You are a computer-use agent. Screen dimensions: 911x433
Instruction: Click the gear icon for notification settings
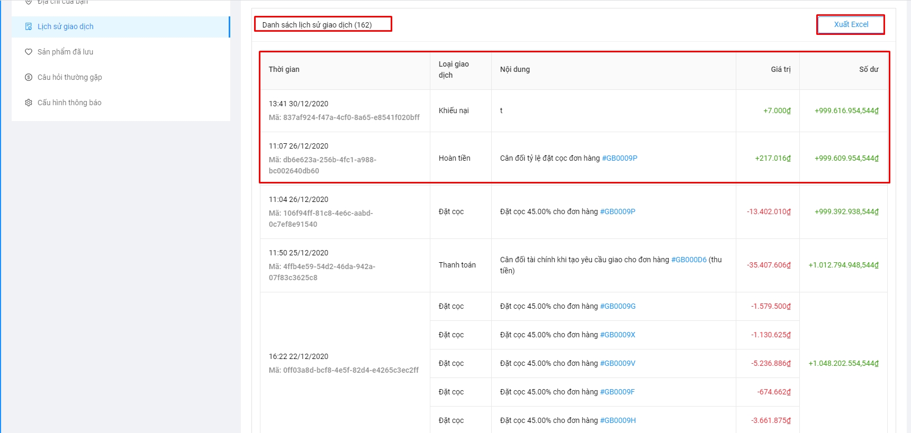click(x=29, y=103)
